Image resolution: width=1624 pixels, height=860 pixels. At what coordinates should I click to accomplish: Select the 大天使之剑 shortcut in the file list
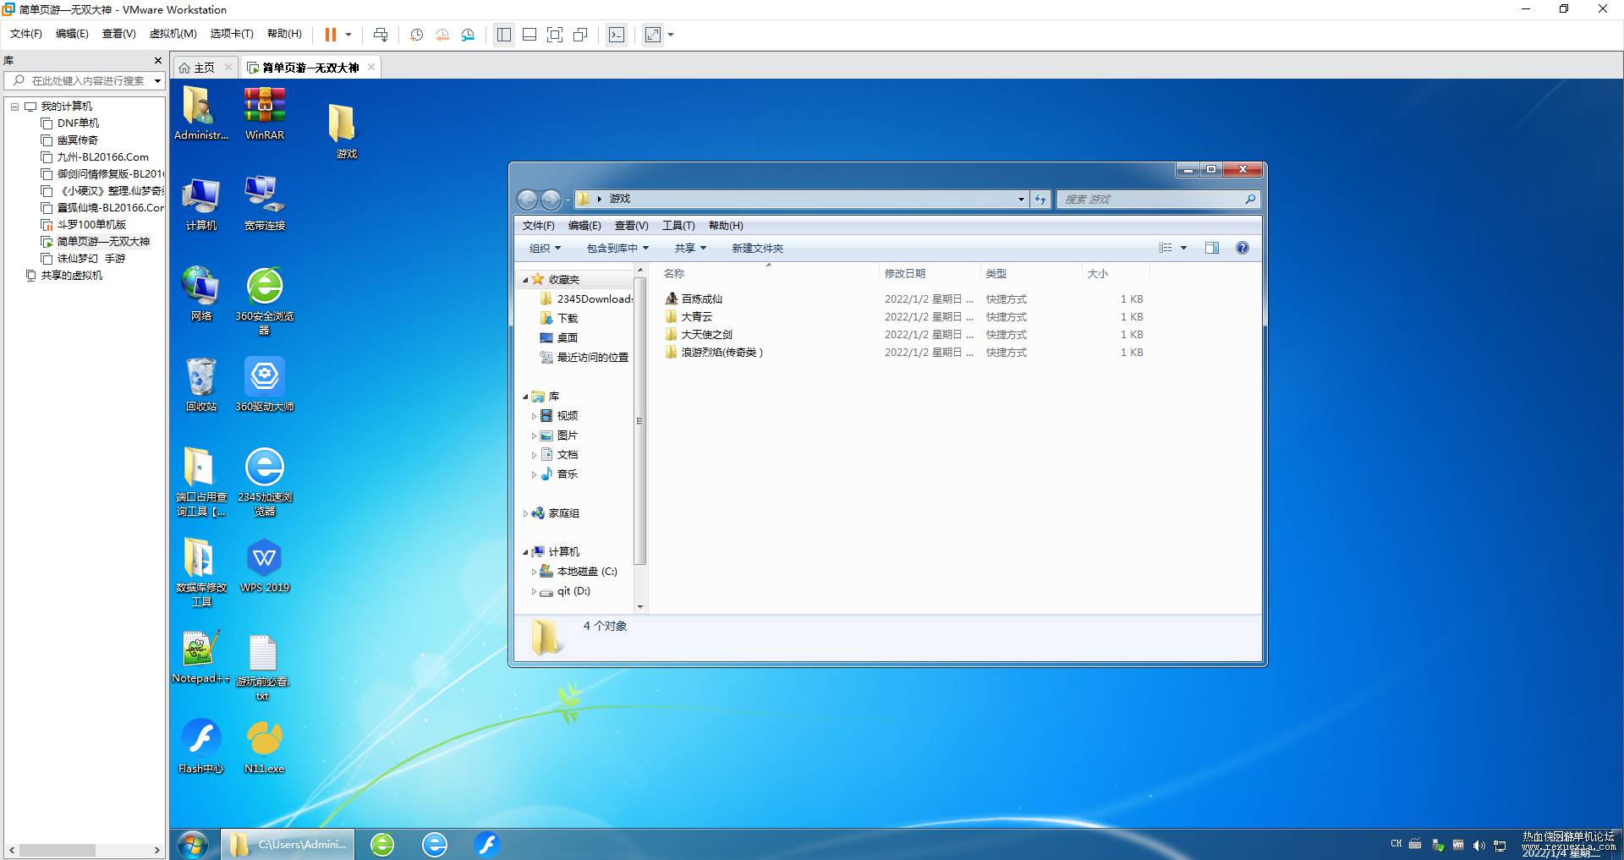[706, 335]
